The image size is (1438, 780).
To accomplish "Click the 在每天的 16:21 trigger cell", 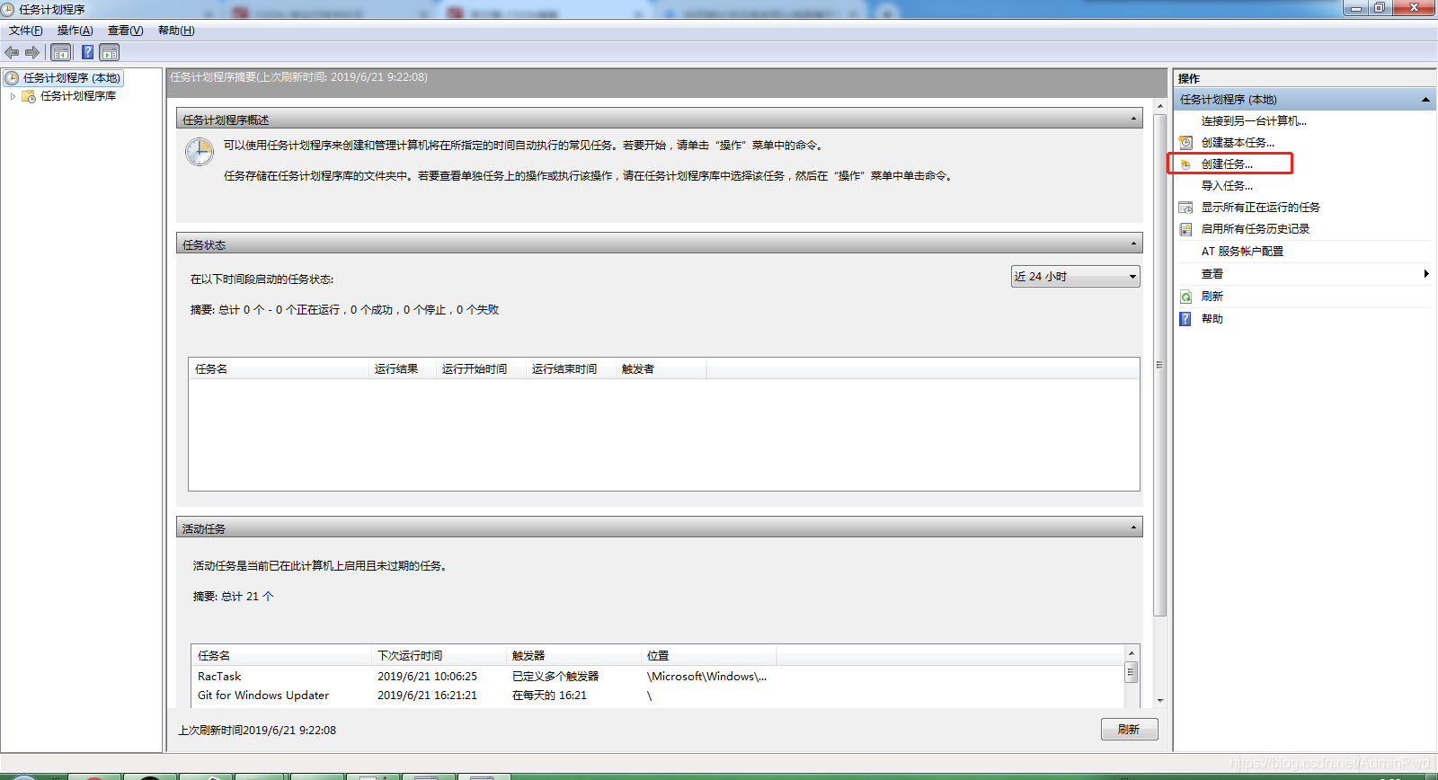I will point(549,696).
